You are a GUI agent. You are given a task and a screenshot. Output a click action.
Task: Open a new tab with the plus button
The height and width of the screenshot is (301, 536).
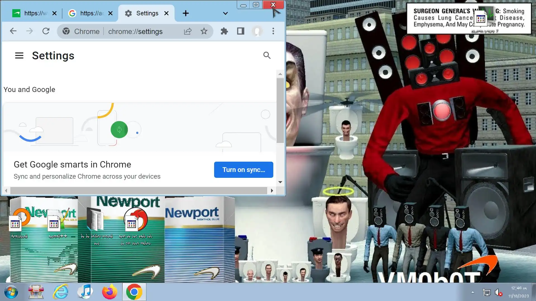186,13
